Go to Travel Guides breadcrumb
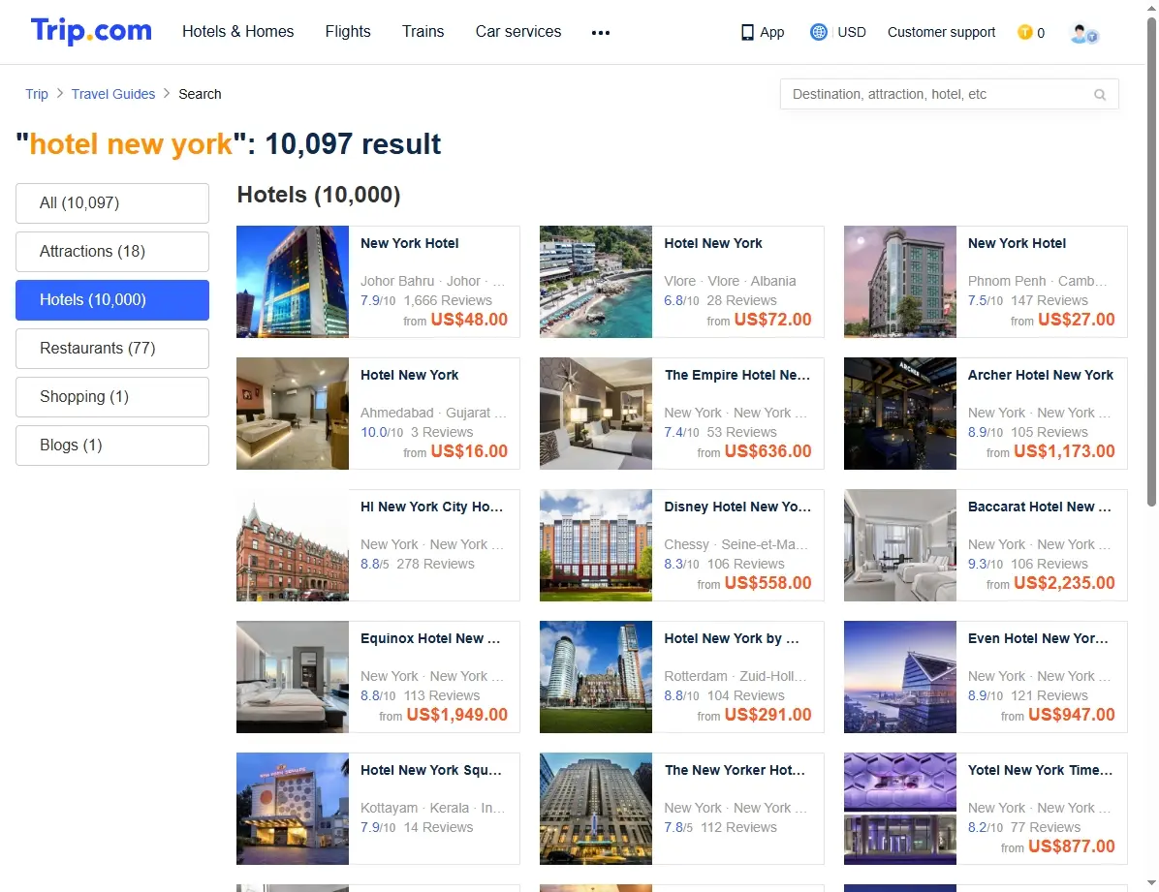Viewport: 1159px width, 892px height. (x=113, y=94)
